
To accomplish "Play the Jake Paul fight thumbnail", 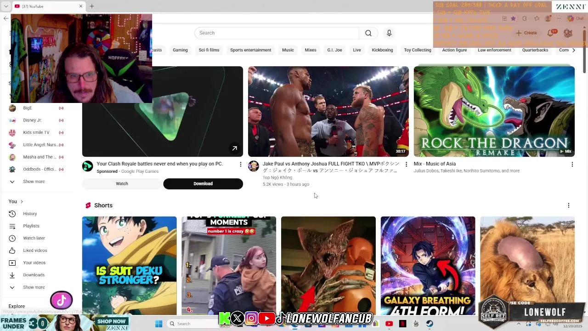I will (328, 111).
